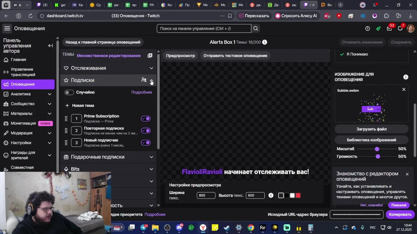Click the Громкость slider handle
Screen dimensions: 417x234
(x=378, y=156)
